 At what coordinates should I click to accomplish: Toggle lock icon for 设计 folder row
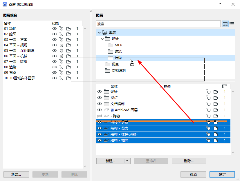208,92
